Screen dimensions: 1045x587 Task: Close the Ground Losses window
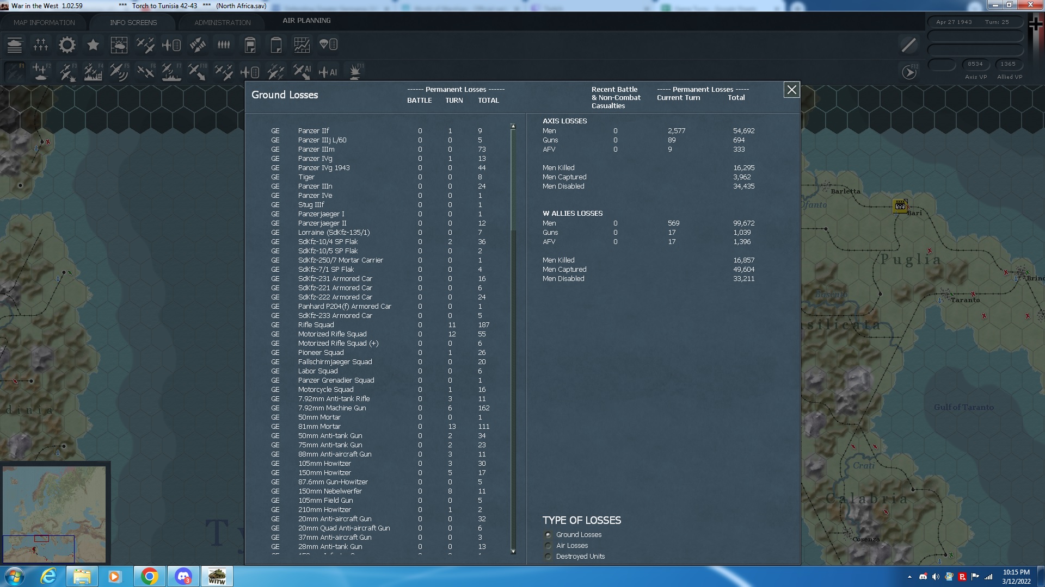(792, 90)
